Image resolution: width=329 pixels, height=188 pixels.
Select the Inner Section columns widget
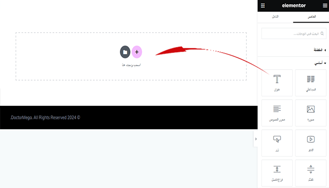(x=311, y=83)
